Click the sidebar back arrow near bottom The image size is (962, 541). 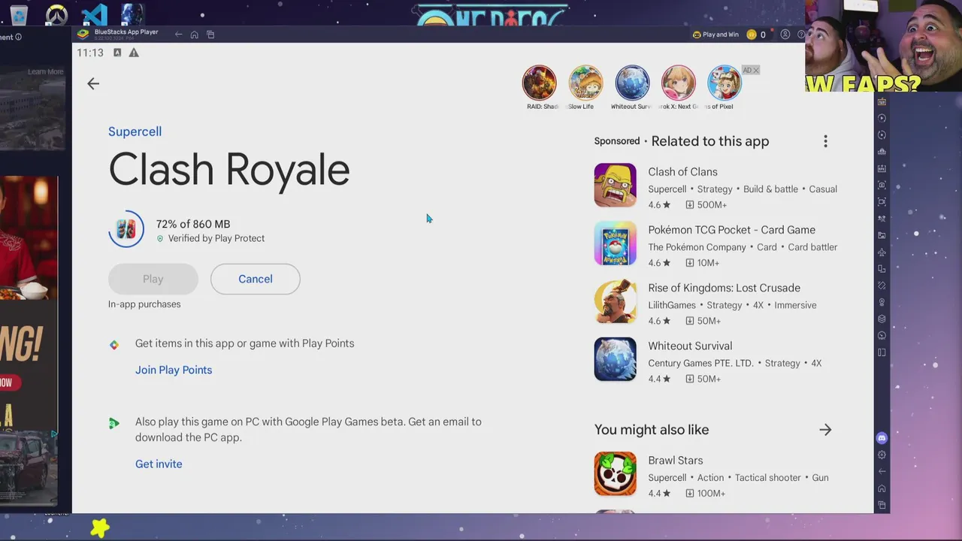[882, 472]
